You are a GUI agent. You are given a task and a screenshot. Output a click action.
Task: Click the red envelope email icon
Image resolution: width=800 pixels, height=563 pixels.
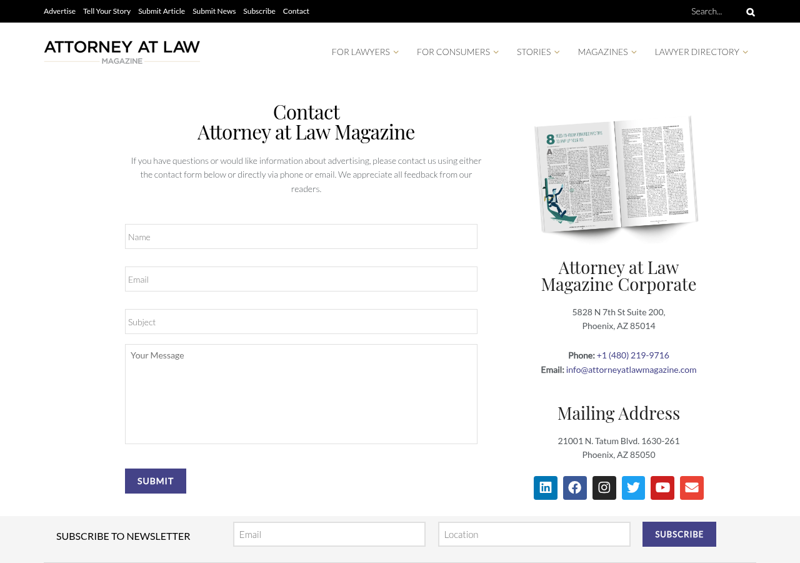tap(692, 488)
